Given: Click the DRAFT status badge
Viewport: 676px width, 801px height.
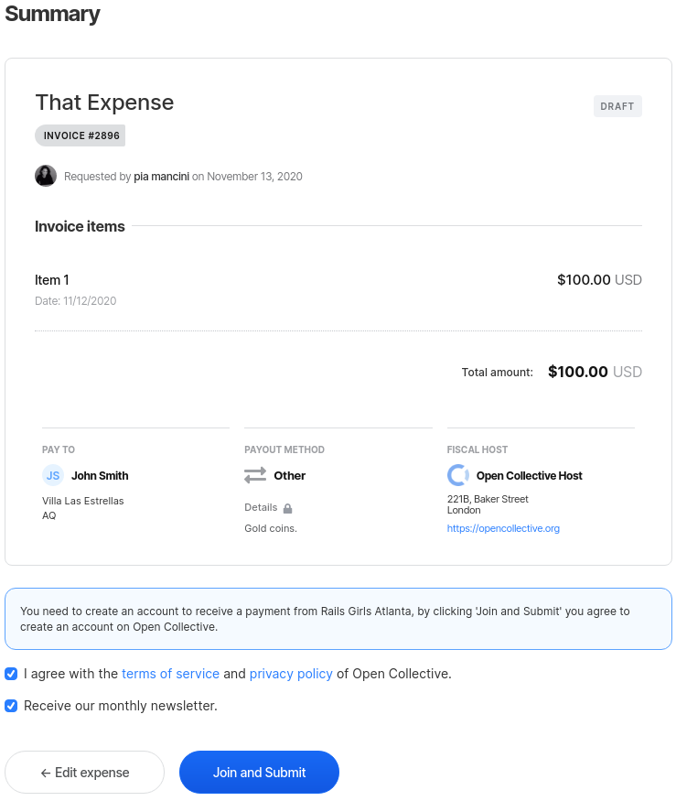Looking at the screenshot, I should pyautogui.click(x=617, y=106).
